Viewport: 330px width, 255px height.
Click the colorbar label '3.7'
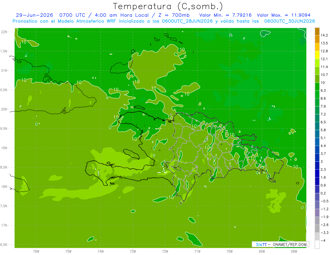(323, 154)
